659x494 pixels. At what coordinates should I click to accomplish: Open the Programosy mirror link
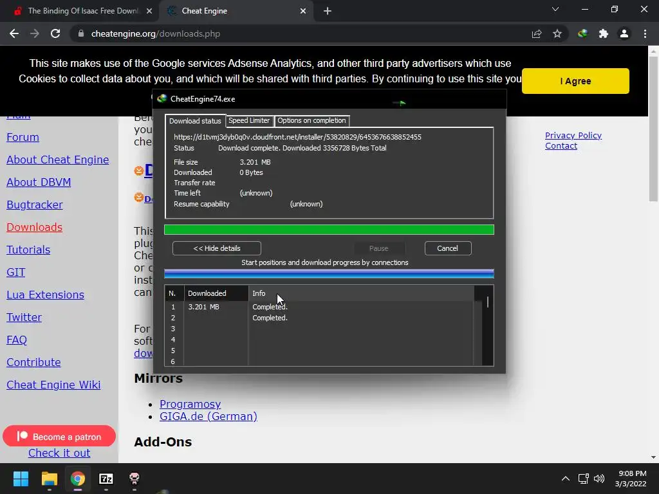(190, 404)
